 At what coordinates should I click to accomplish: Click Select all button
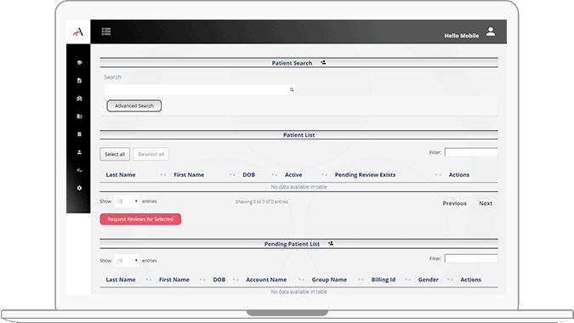(x=115, y=154)
